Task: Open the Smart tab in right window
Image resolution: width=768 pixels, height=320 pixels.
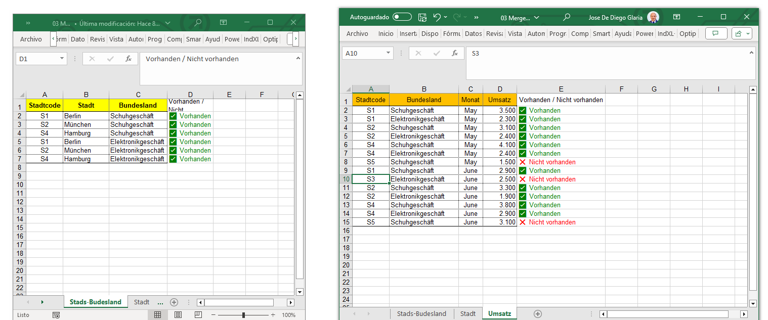Action: click(x=601, y=33)
